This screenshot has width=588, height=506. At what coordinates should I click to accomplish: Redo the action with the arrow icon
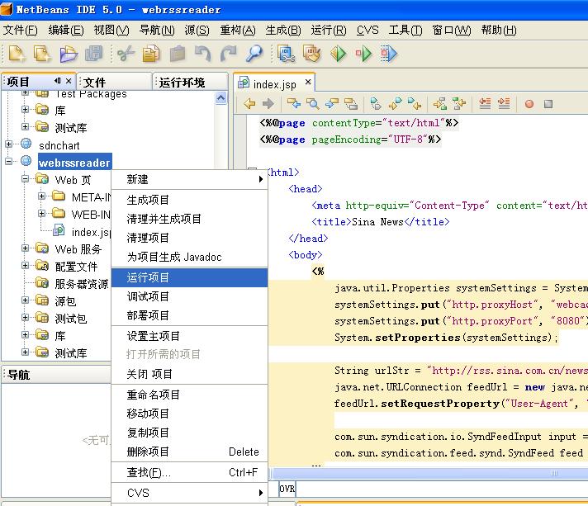[229, 54]
